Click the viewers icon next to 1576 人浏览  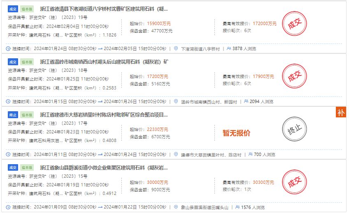point(237,208)
